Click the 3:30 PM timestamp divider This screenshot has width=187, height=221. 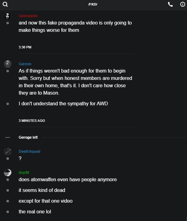tap(25, 47)
